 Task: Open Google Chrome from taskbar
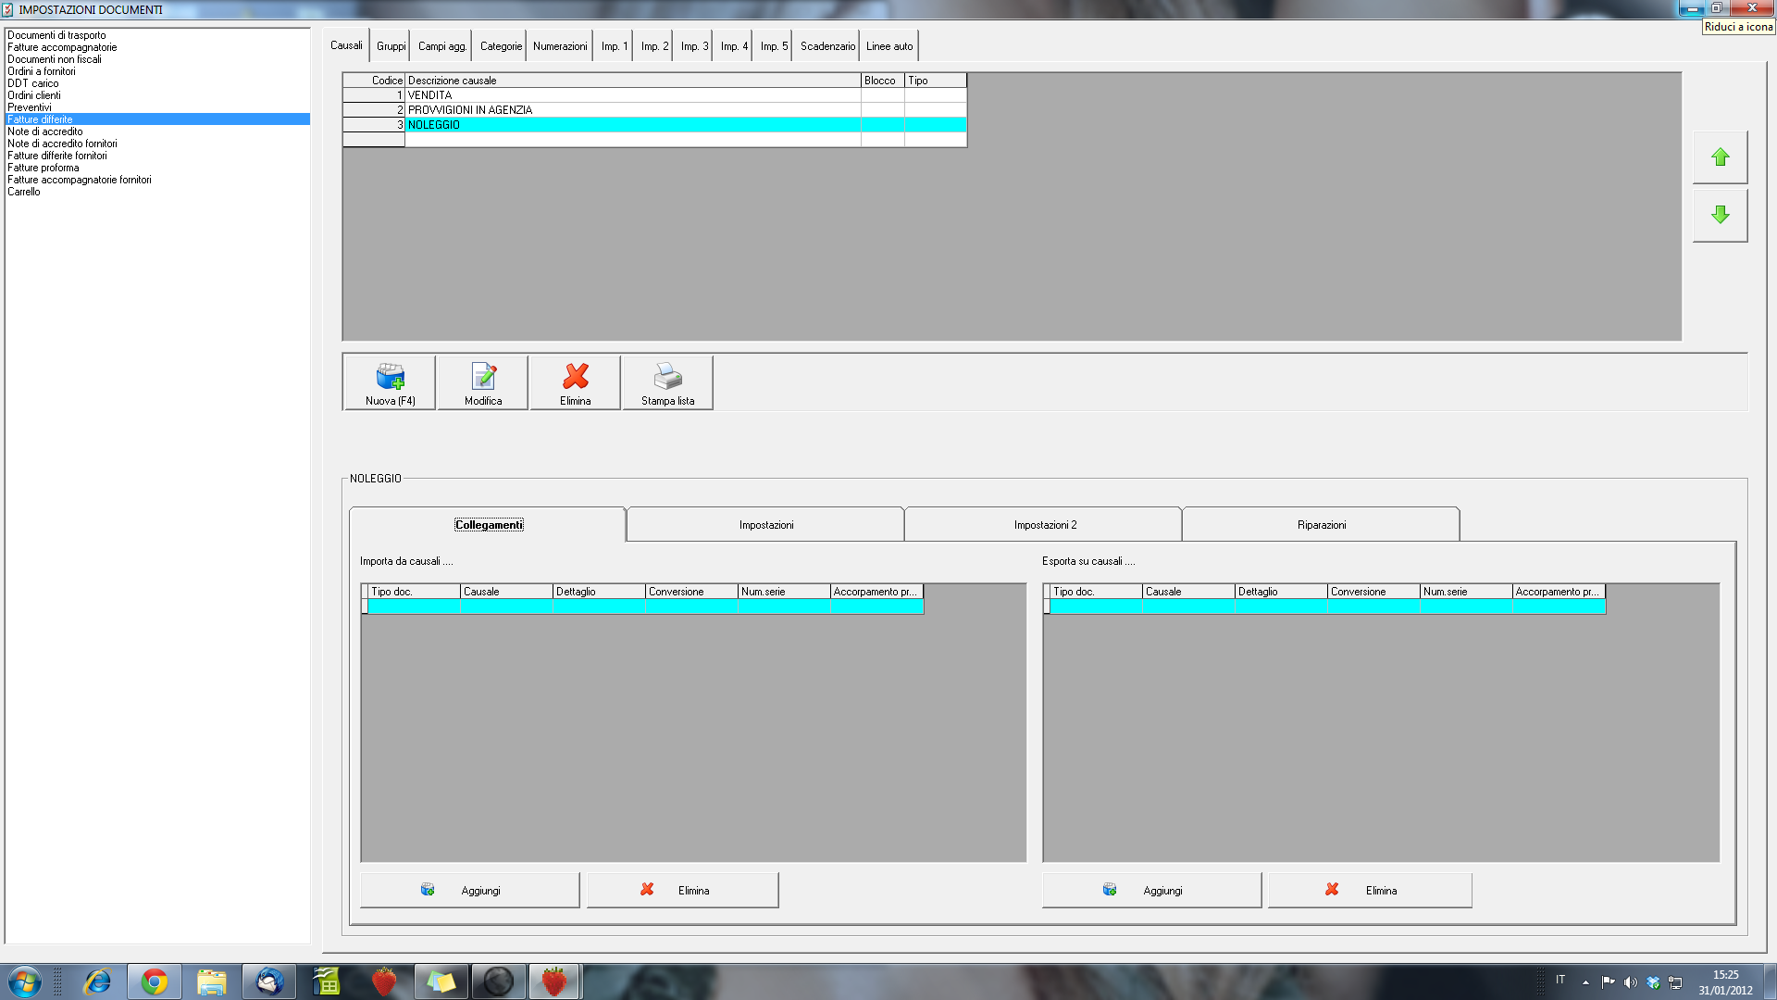[x=155, y=981]
